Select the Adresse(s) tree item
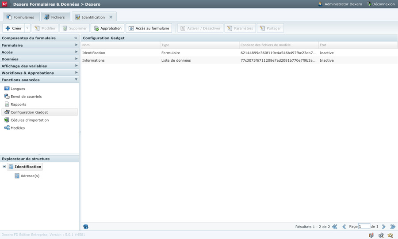This screenshot has width=398, height=239. click(30, 176)
